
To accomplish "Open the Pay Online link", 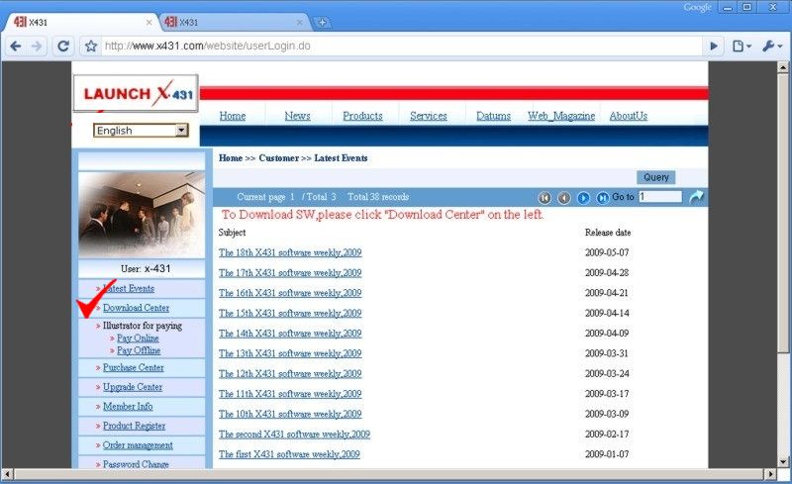I will tap(138, 338).
